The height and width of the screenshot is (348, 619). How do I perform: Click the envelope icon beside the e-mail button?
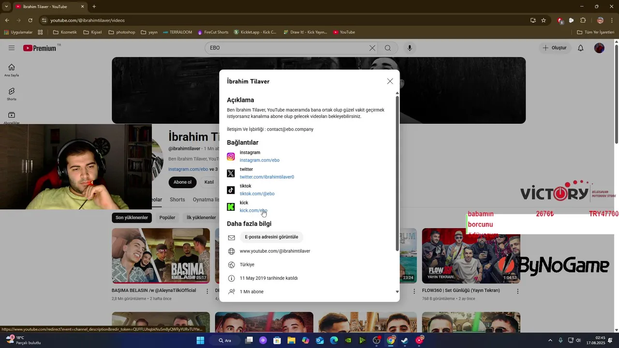[231, 237]
